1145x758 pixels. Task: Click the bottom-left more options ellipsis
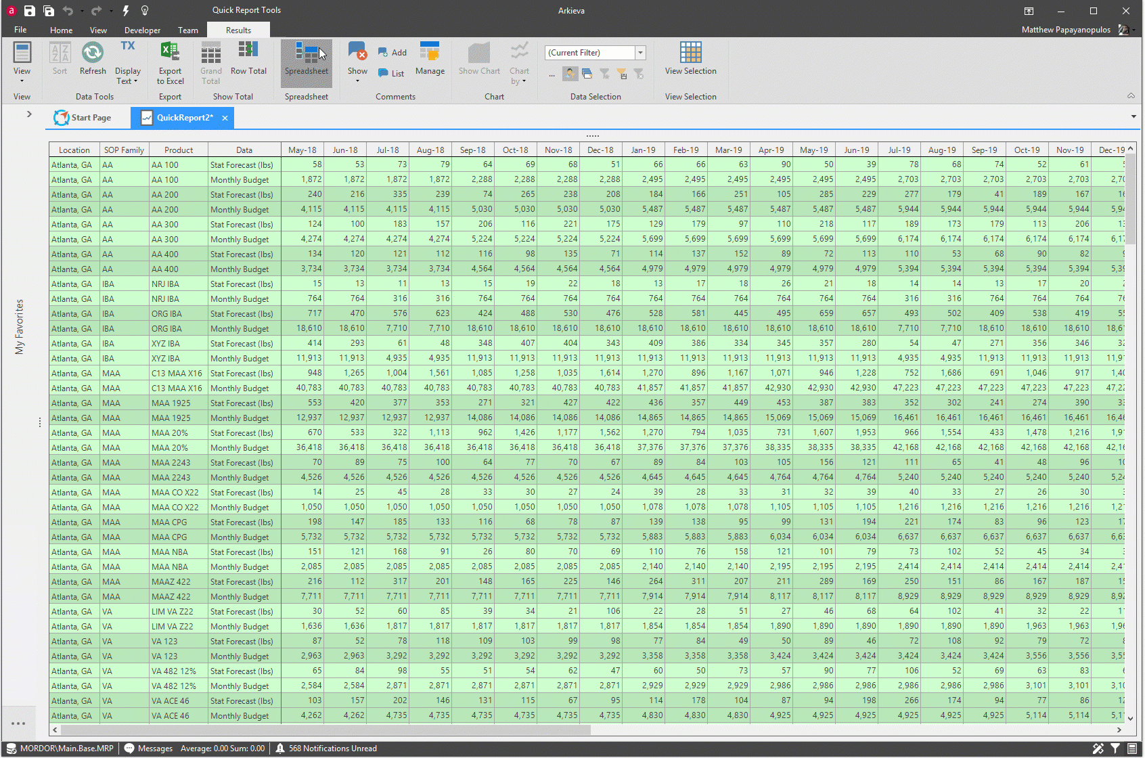18,723
